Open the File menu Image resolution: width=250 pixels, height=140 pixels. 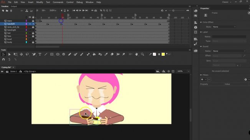coord(10,2)
